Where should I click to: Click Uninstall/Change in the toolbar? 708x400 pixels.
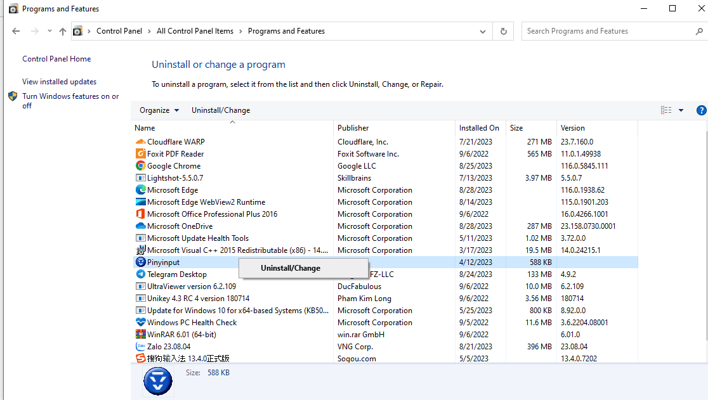221,110
